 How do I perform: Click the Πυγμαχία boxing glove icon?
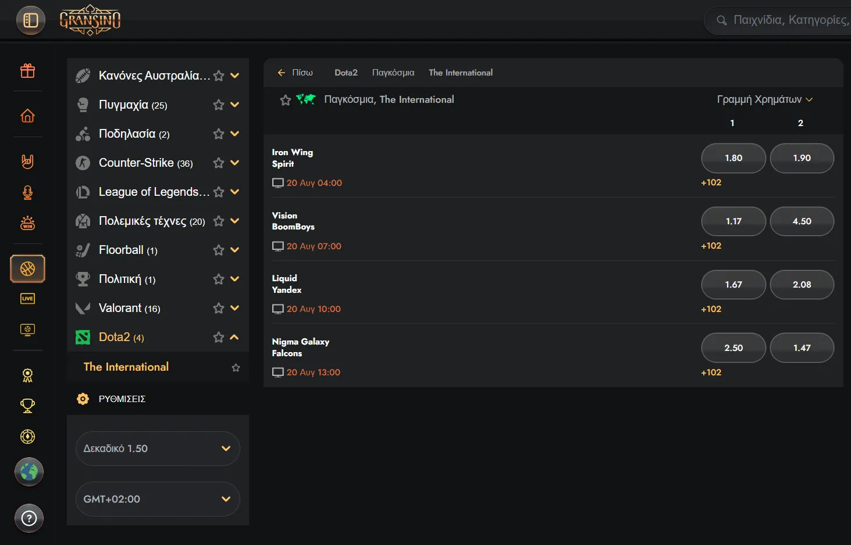pyautogui.click(x=83, y=105)
